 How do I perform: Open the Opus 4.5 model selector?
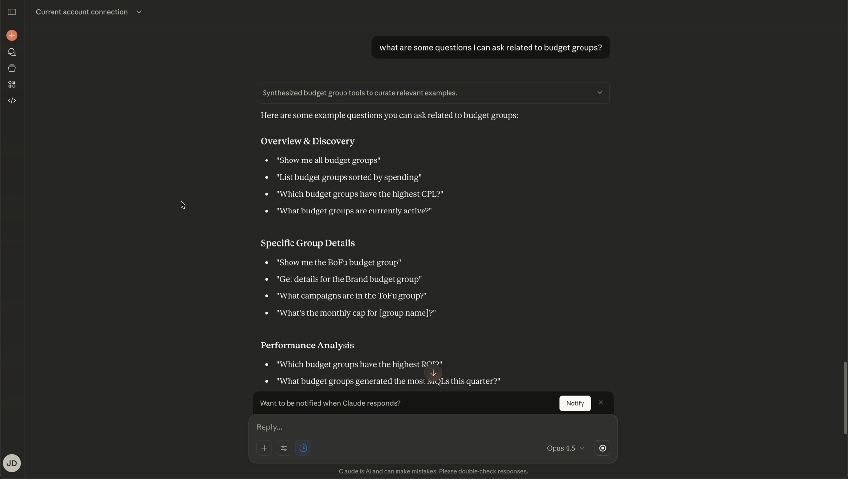pyautogui.click(x=565, y=448)
